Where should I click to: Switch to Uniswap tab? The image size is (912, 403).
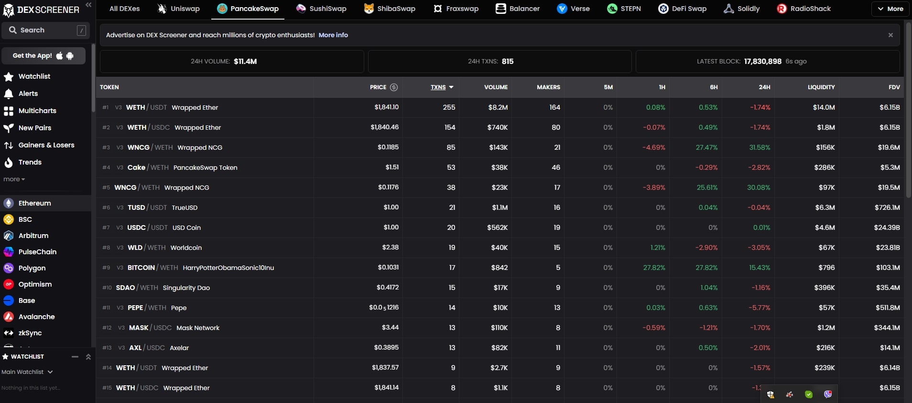[x=179, y=9]
